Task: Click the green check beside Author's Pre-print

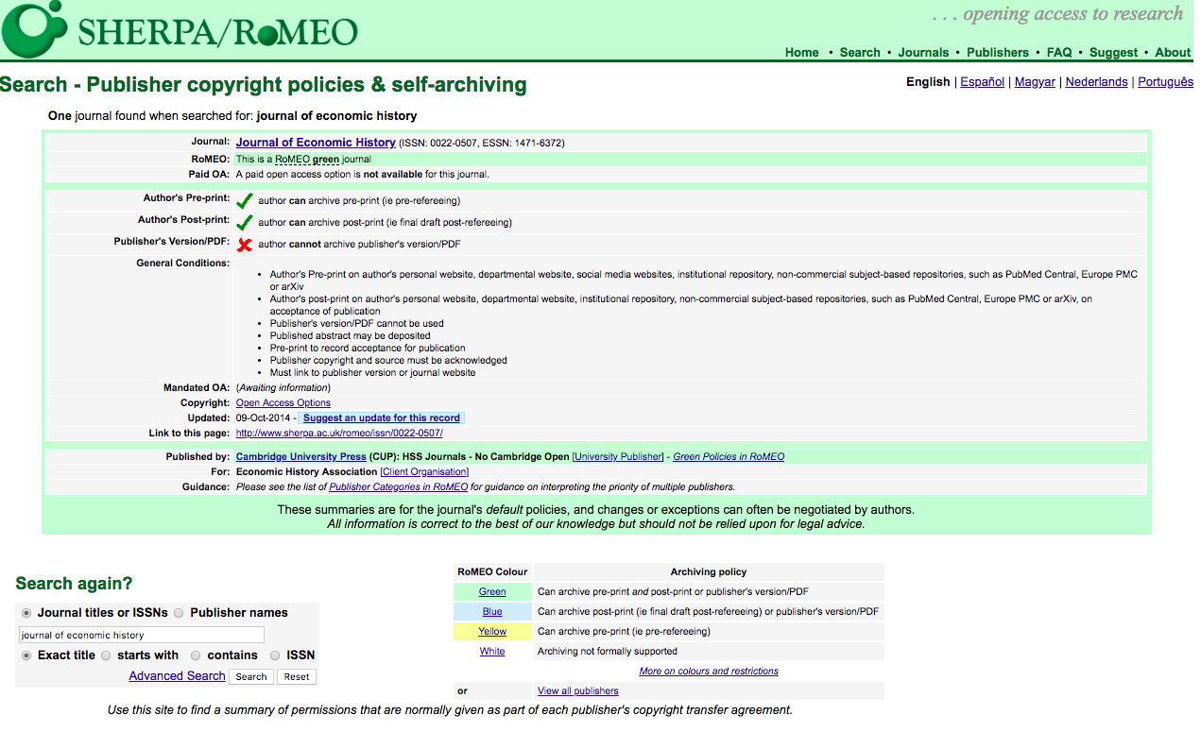Action: click(x=245, y=200)
